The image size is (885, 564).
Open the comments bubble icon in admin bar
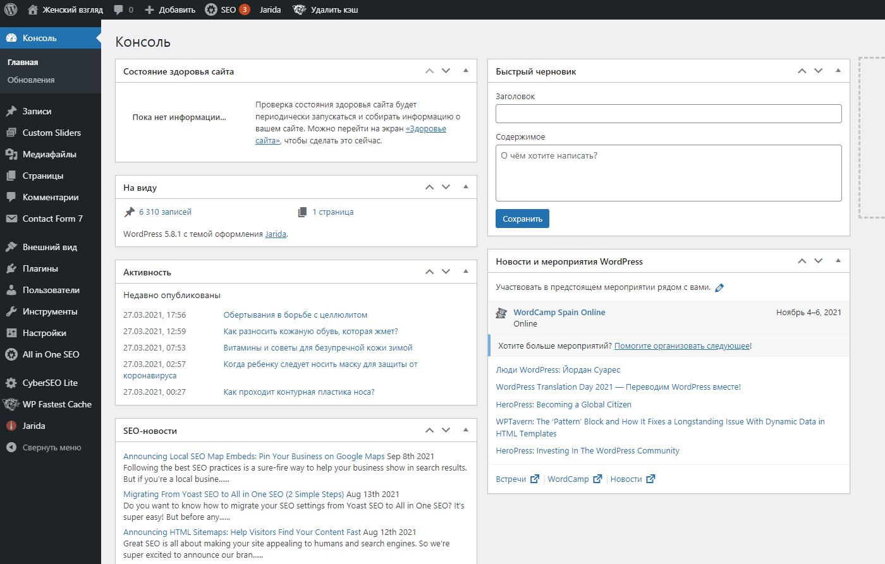pyautogui.click(x=118, y=9)
